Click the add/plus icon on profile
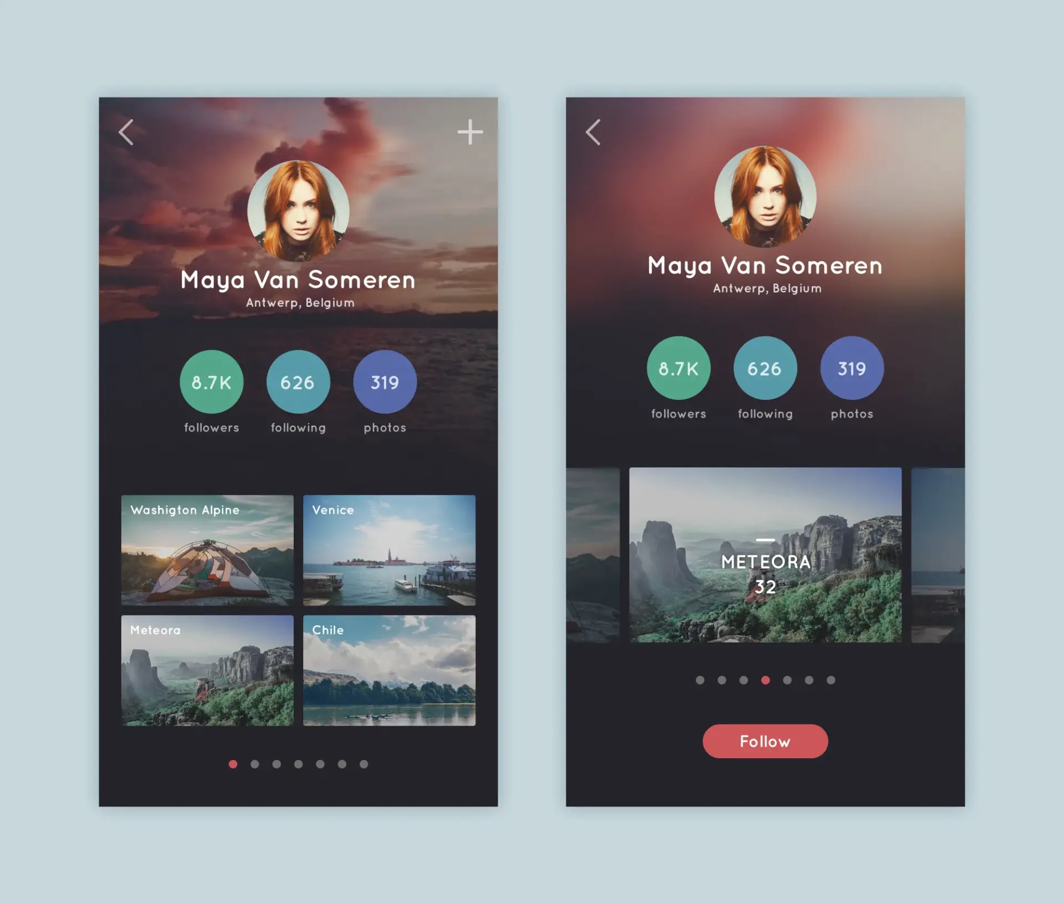1064x904 pixels. pyautogui.click(x=470, y=132)
